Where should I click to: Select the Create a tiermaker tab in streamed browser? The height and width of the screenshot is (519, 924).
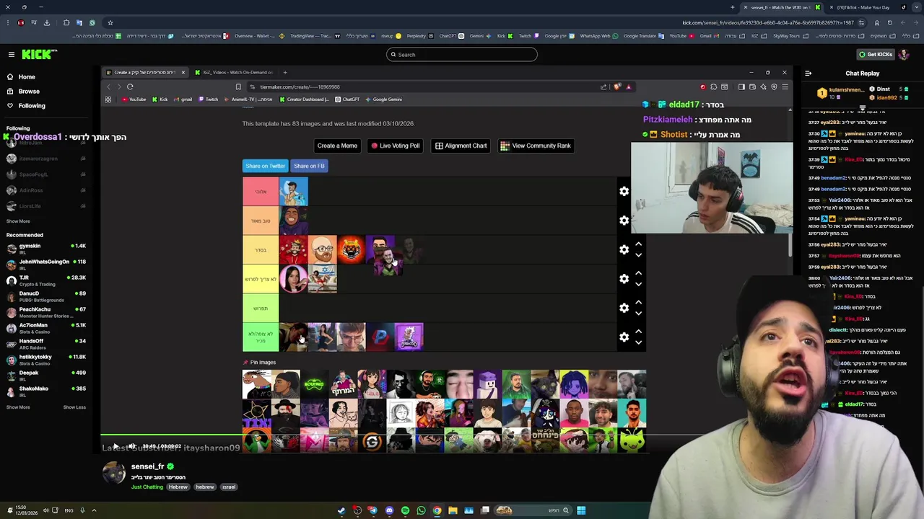pyautogui.click(x=146, y=72)
